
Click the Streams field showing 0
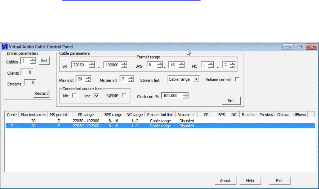(x=30, y=83)
